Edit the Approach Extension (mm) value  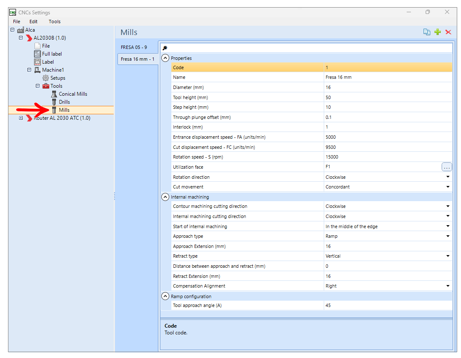click(388, 246)
